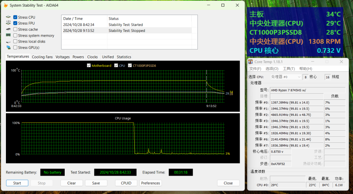Click the Save button
Image resolution: width=353 pixels, height=194 pixels.
(x=96, y=183)
